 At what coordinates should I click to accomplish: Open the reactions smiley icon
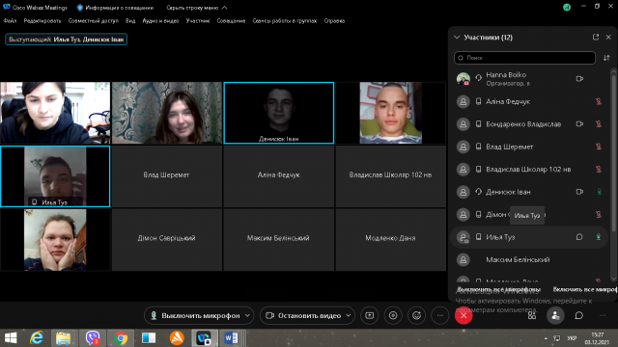tap(416, 315)
